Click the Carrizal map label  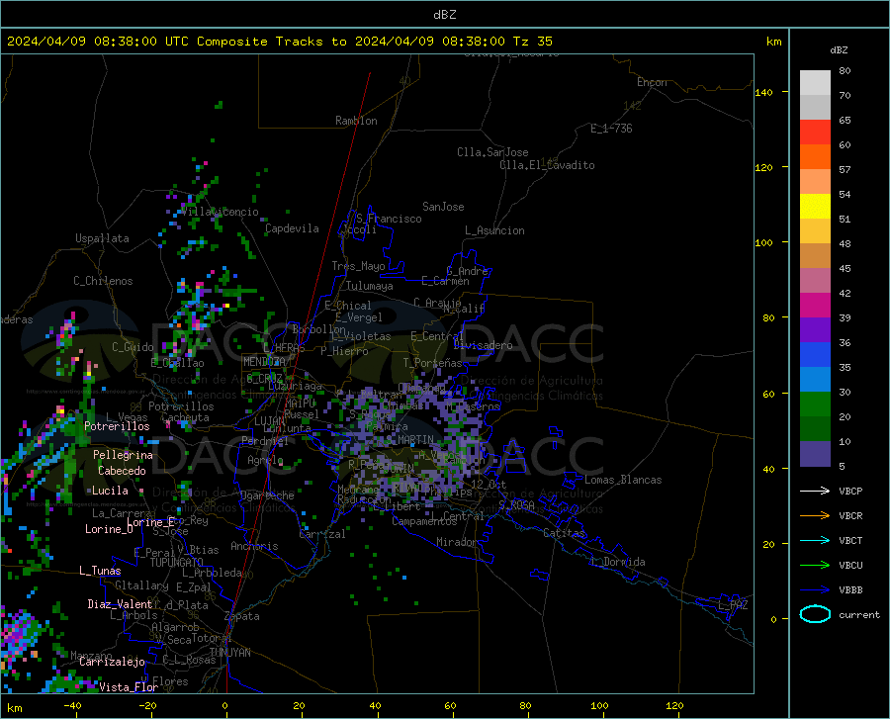click(321, 534)
